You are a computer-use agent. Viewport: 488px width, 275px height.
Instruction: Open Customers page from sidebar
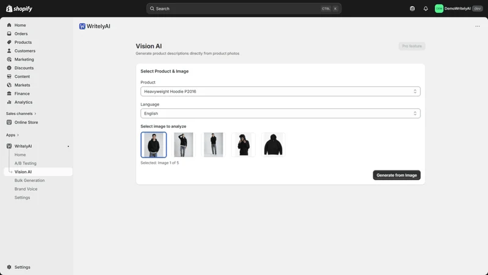[25, 51]
